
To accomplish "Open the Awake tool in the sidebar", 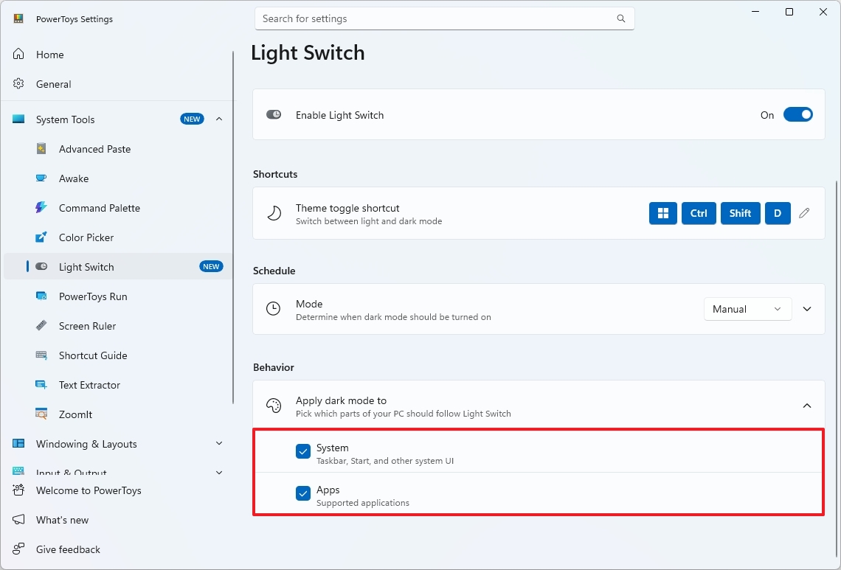I will coord(74,178).
